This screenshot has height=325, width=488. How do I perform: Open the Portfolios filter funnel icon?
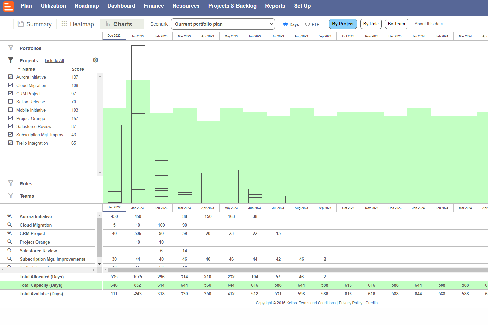point(11,48)
